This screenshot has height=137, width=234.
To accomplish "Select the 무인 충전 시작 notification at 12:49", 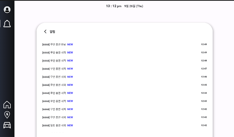I will 54,52.
